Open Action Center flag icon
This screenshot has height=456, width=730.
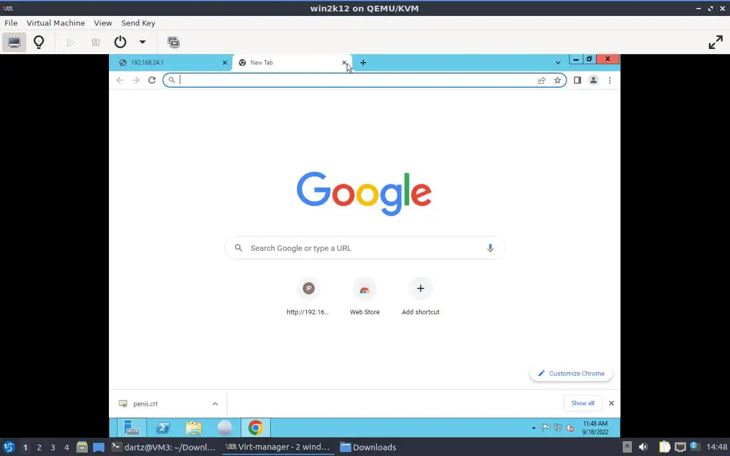[x=545, y=427]
